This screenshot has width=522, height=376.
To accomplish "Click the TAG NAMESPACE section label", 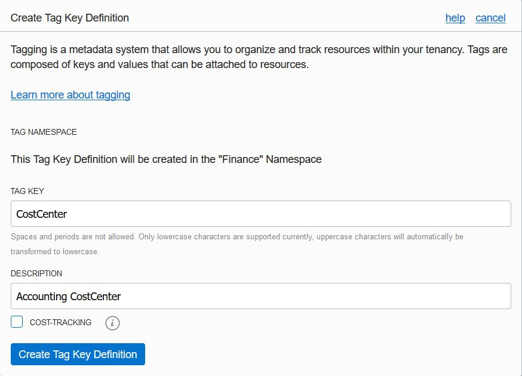I will point(44,132).
